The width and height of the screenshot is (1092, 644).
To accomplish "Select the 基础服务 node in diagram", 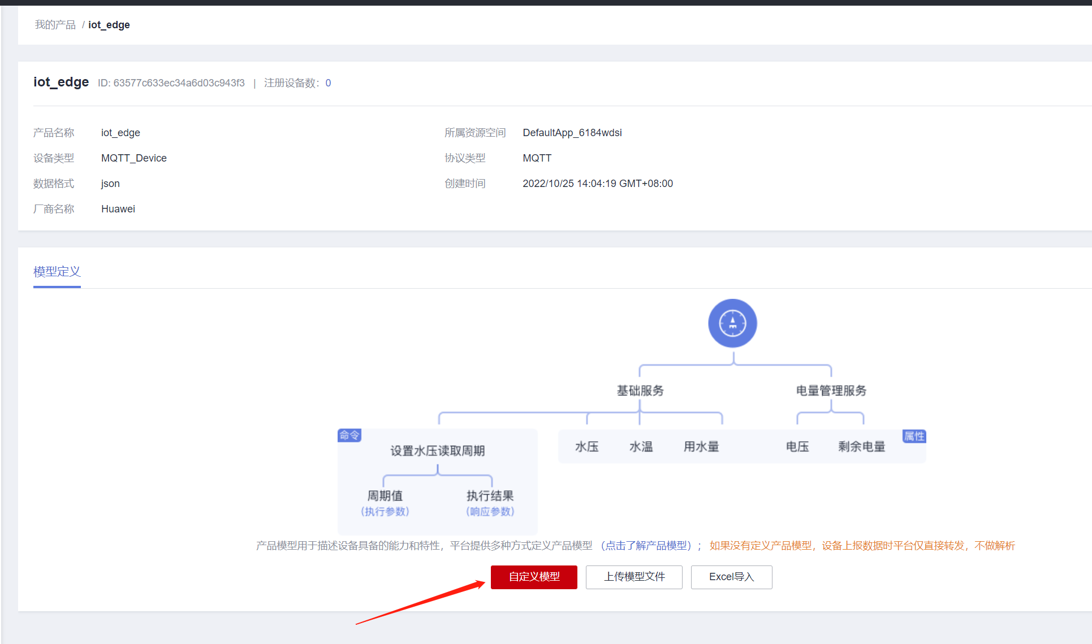I will click(x=640, y=390).
